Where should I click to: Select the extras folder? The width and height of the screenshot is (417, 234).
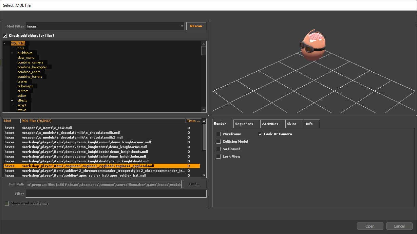(22, 110)
